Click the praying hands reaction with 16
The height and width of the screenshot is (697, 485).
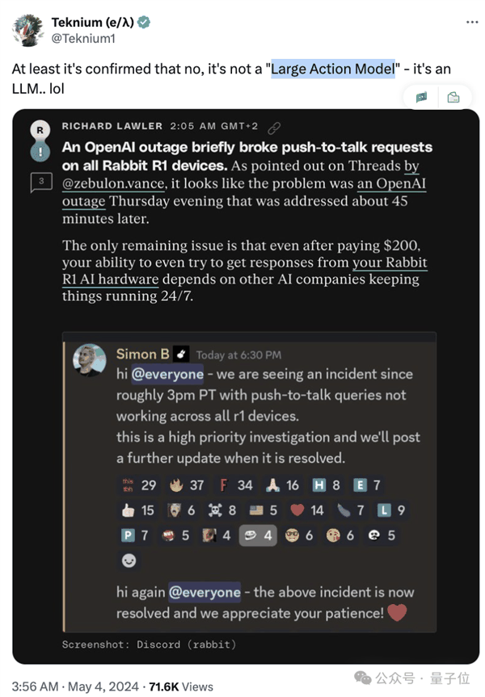coord(282,485)
